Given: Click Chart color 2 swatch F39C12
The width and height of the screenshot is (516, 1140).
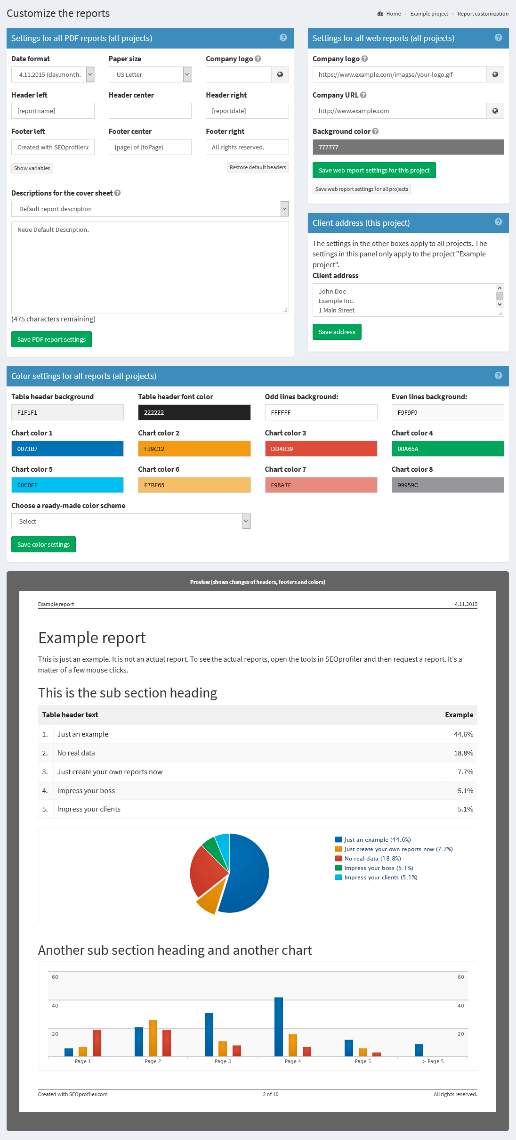Looking at the screenshot, I should [194, 449].
